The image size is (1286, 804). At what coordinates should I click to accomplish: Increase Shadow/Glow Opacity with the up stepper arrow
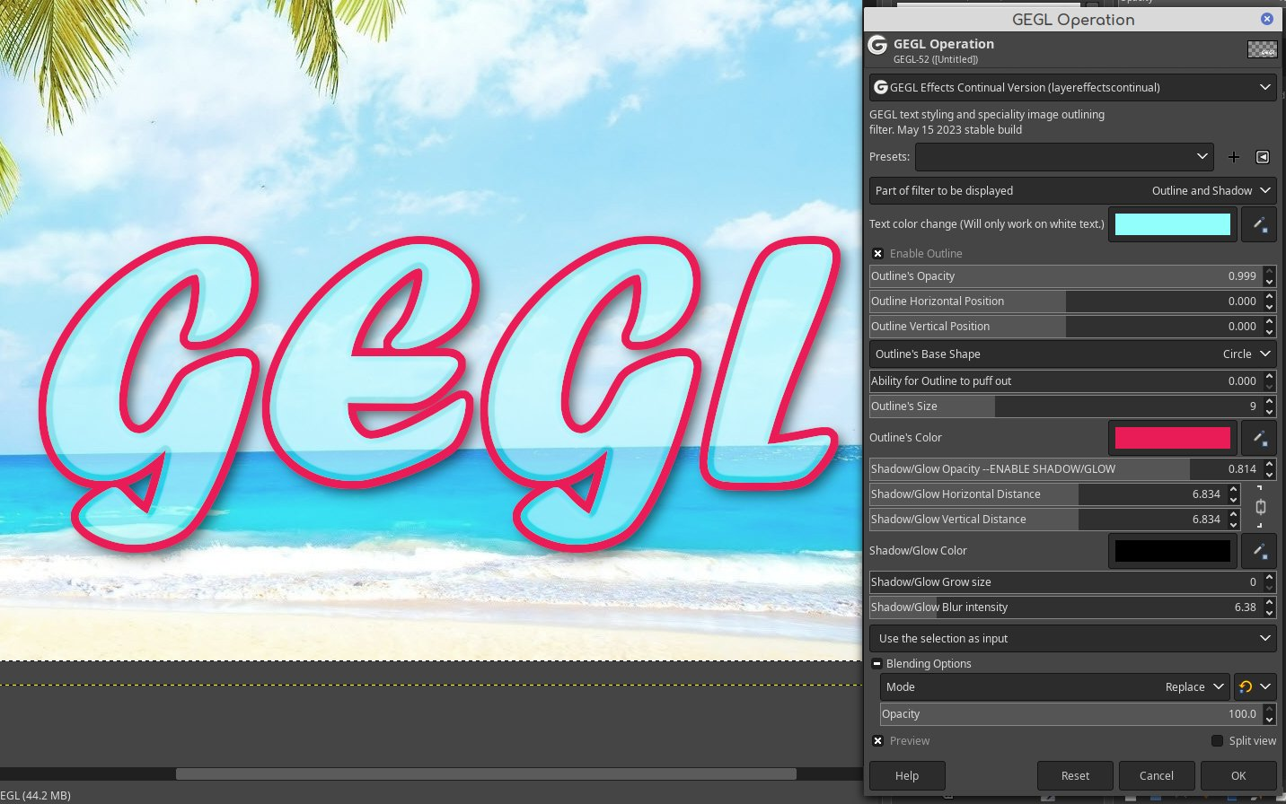[x=1269, y=464]
